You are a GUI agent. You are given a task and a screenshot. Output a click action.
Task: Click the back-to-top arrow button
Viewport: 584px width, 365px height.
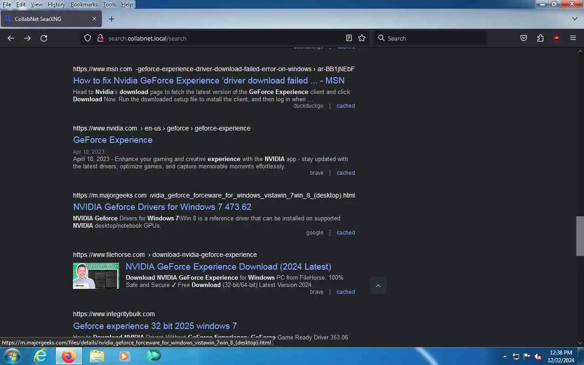[378, 286]
